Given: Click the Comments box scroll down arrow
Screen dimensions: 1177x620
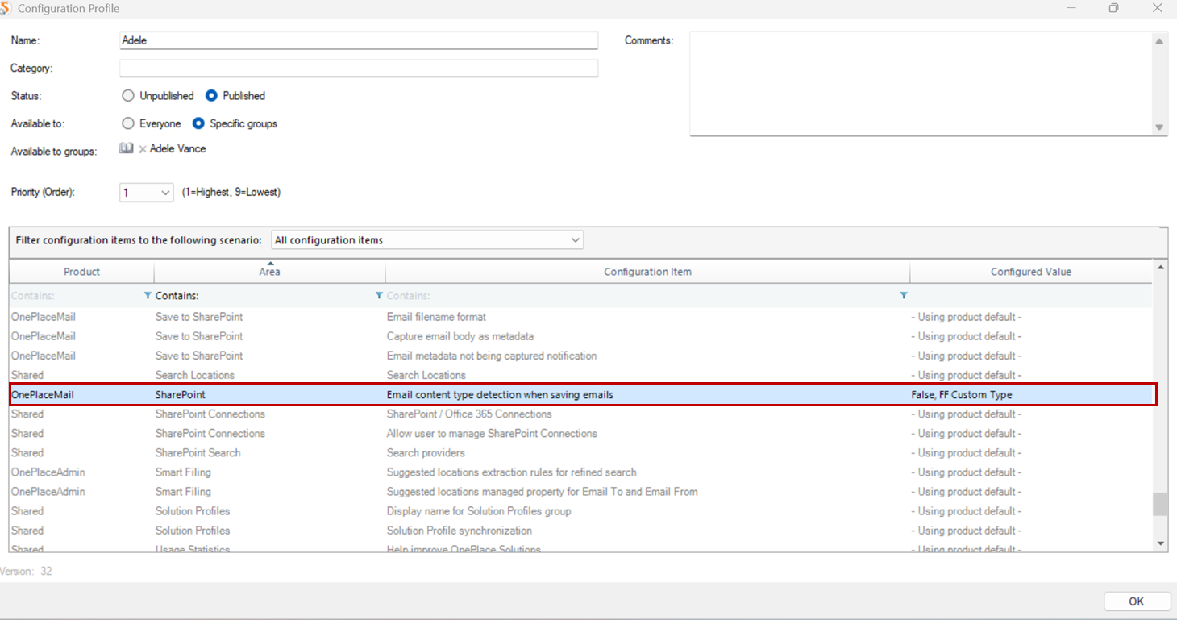Looking at the screenshot, I should click(1159, 127).
